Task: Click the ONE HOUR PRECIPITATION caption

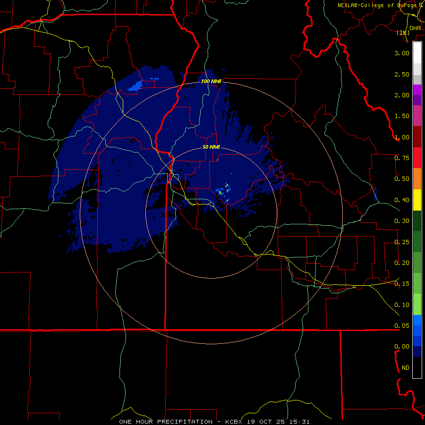Action: click(x=166, y=422)
